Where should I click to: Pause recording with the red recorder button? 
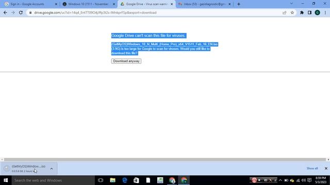pos(254,180)
